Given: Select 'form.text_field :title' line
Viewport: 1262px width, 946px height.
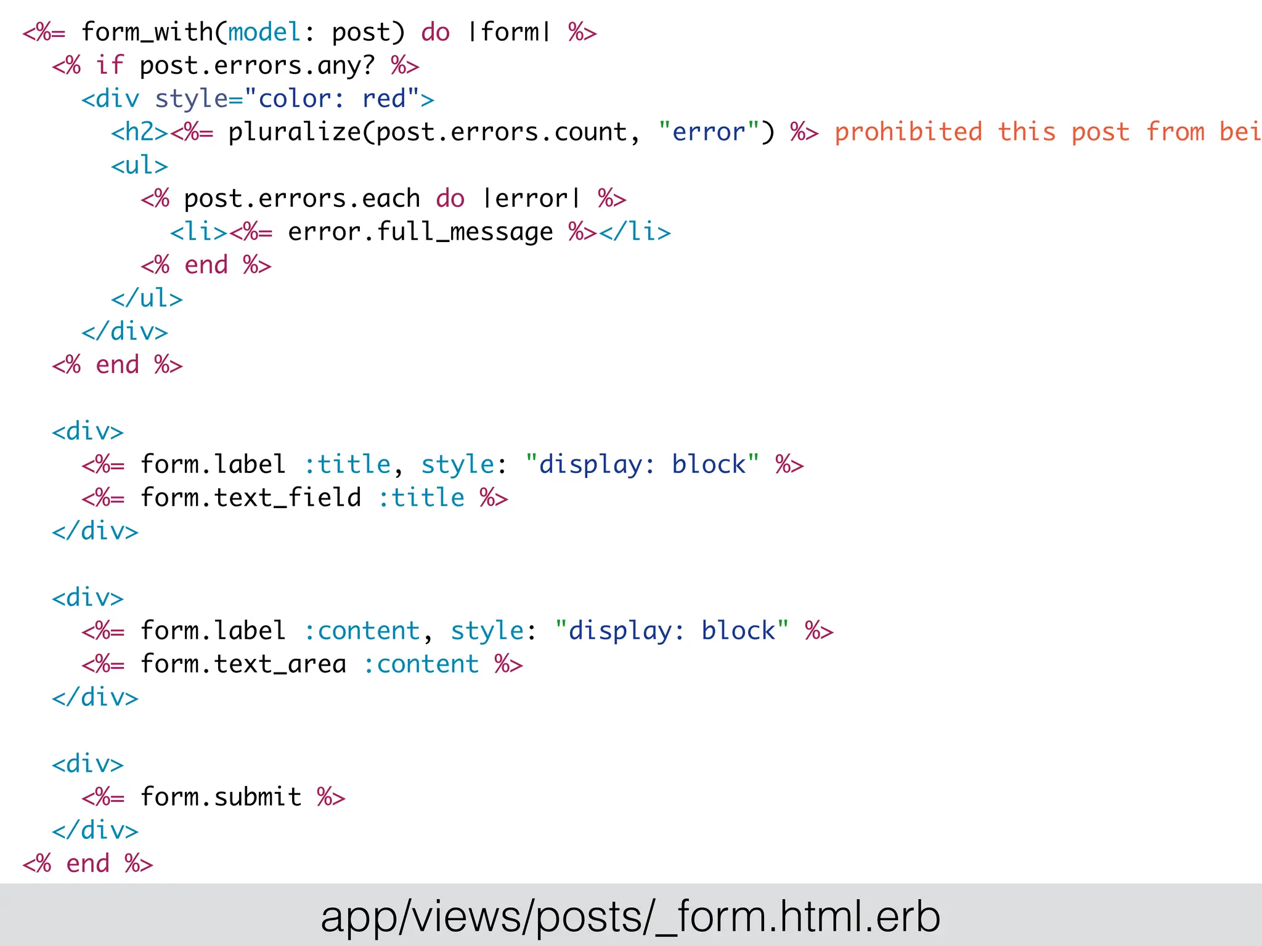Looking at the screenshot, I should tap(295, 498).
